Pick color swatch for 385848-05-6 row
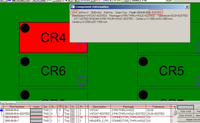 pos(36,110)
